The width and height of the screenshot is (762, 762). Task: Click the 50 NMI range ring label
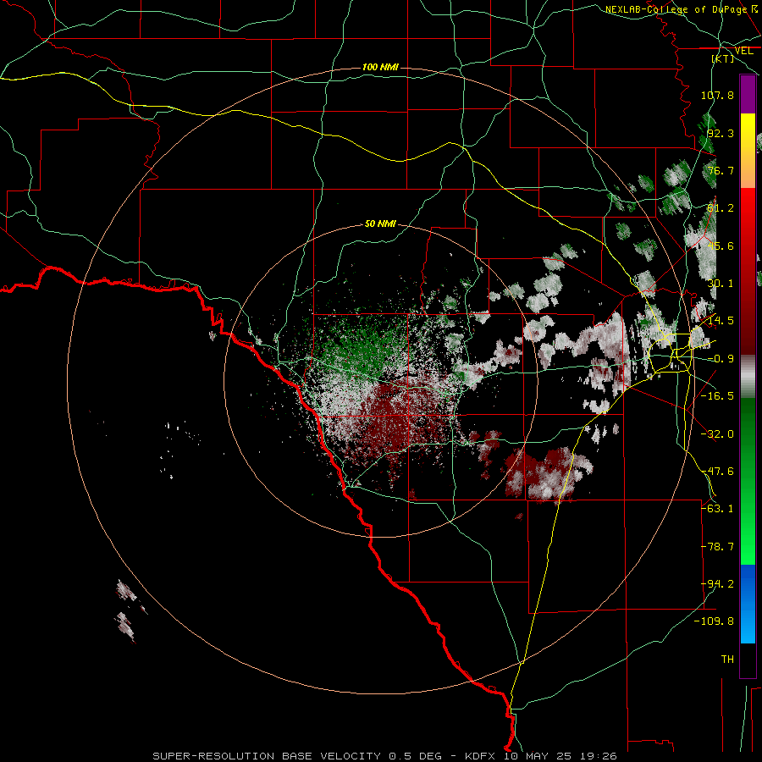380,224
